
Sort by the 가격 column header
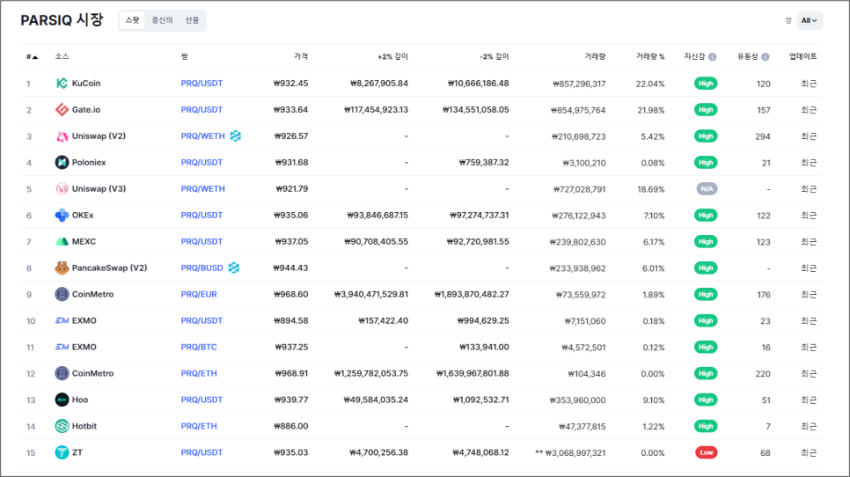(x=301, y=56)
